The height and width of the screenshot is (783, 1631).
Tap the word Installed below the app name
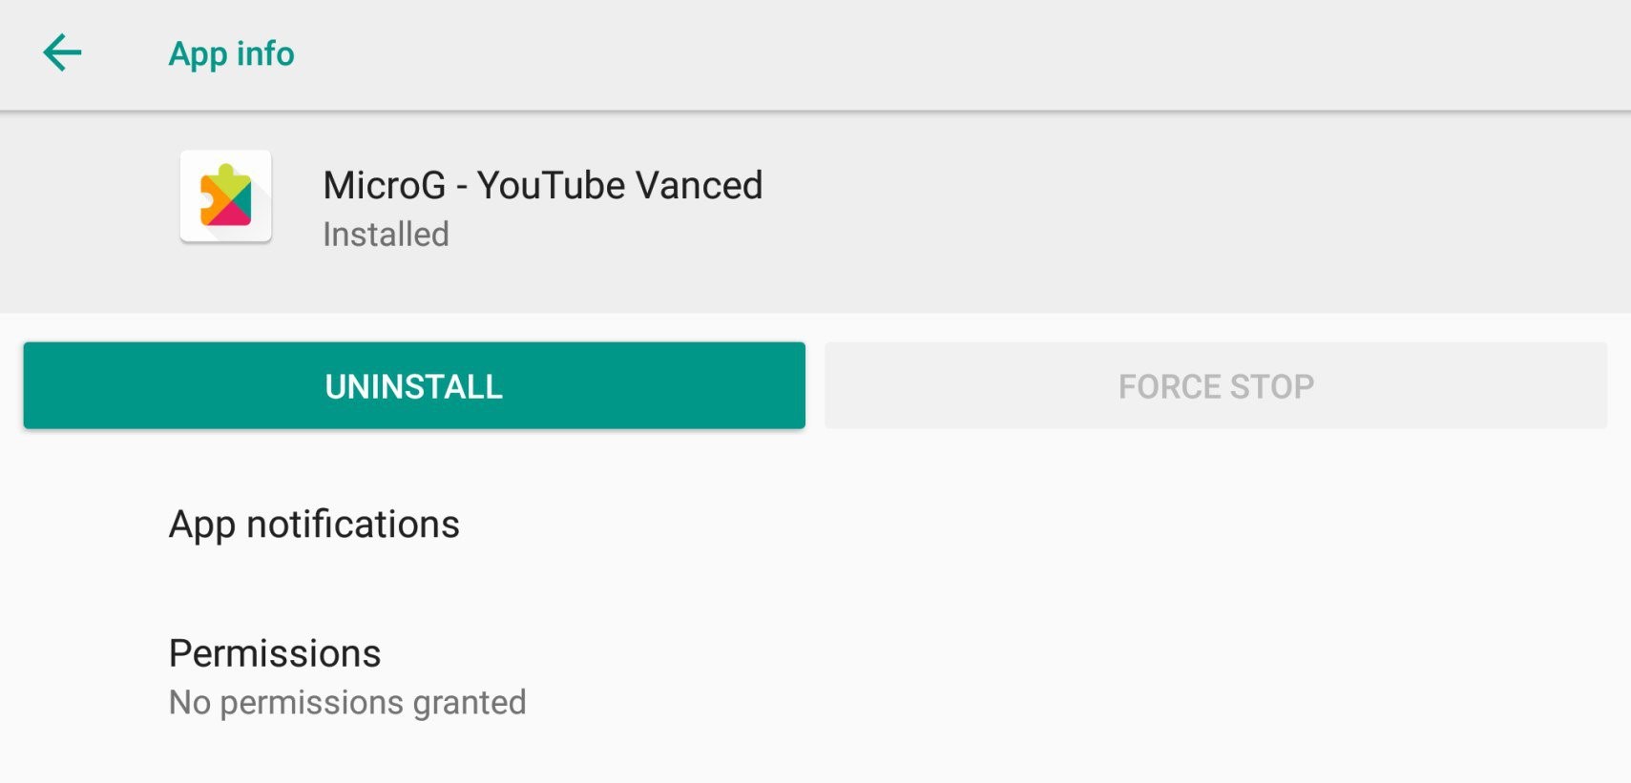pyautogui.click(x=386, y=235)
